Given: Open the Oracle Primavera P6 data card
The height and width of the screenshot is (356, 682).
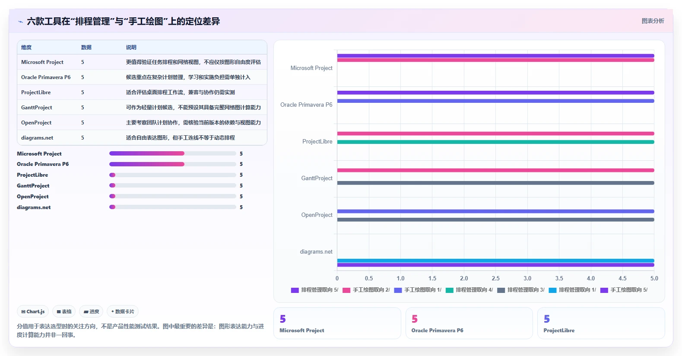Looking at the screenshot, I should (469, 323).
